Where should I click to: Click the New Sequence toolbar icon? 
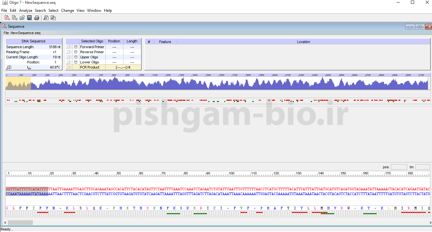(7, 18)
